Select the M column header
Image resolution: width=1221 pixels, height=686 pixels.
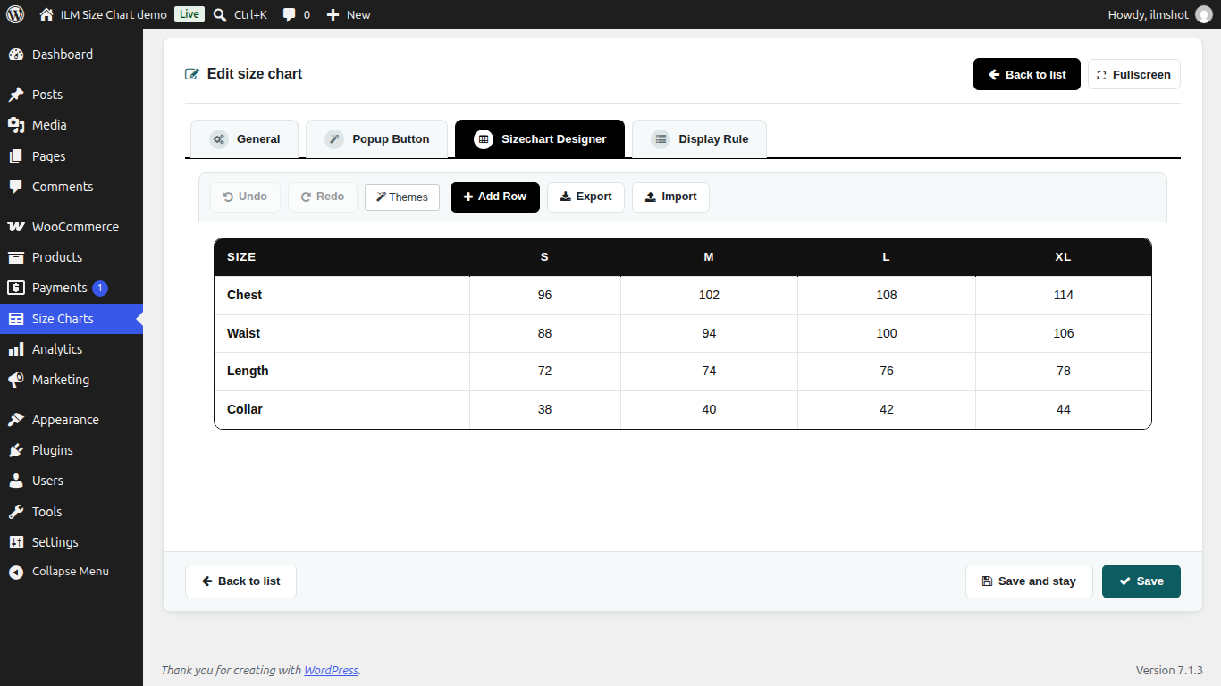709,257
